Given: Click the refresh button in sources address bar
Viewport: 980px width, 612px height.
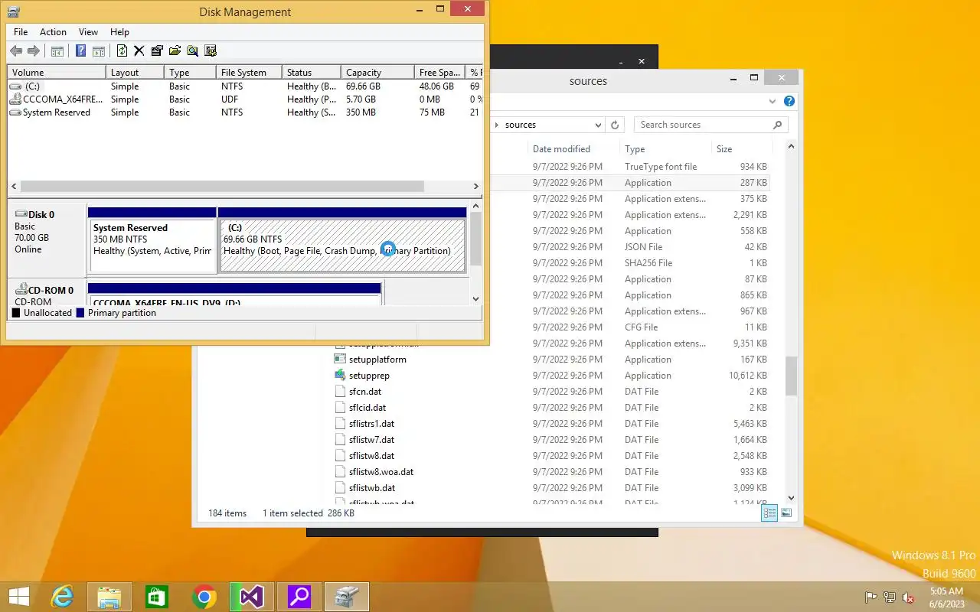Looking at the screenshot, I should pos(614,125).
